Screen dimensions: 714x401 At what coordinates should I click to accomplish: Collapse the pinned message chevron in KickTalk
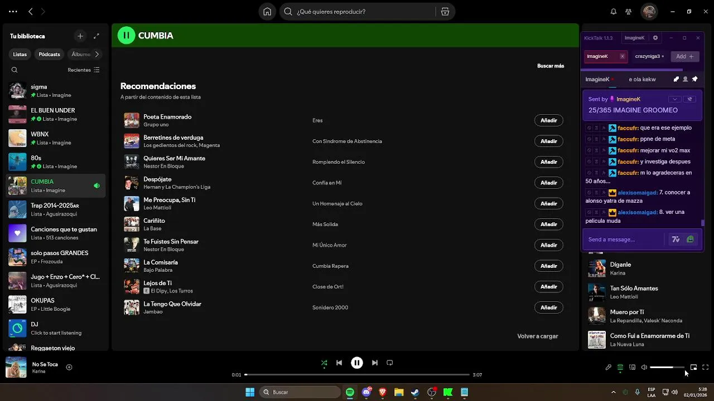[675, 99]
